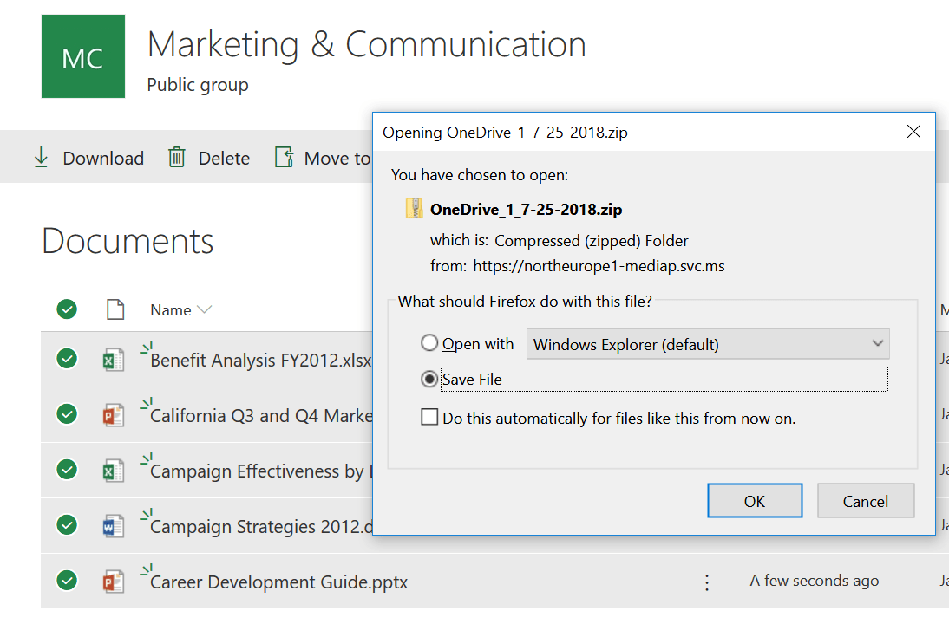
Task: Click the Download command label
Action: [103, 159]
